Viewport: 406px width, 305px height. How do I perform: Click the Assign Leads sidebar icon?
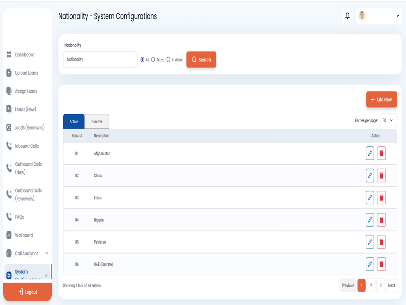tap(9, 91)
